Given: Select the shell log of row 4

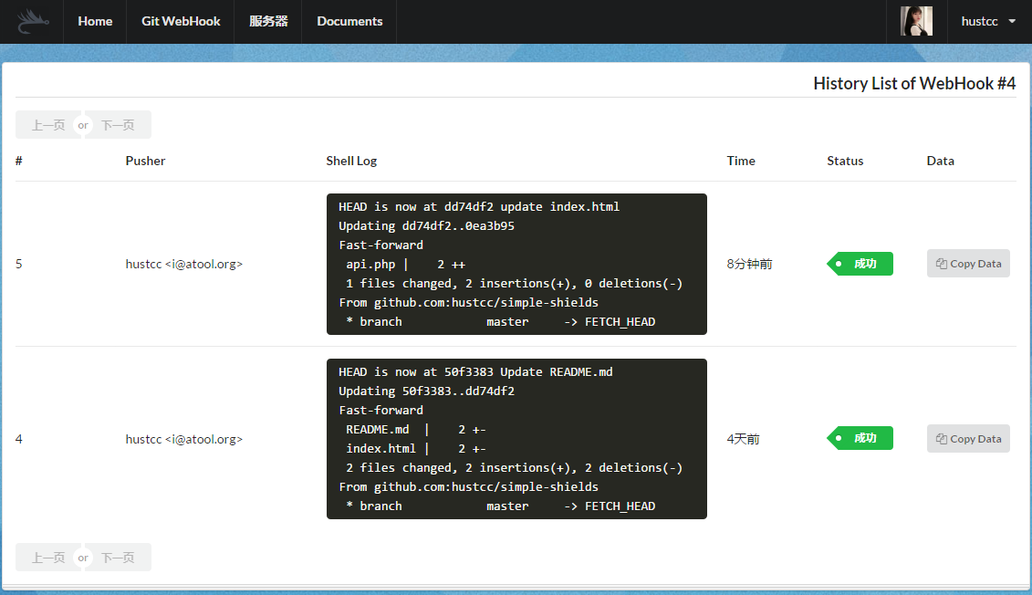Looking at the screenshot, I should 516,439.
